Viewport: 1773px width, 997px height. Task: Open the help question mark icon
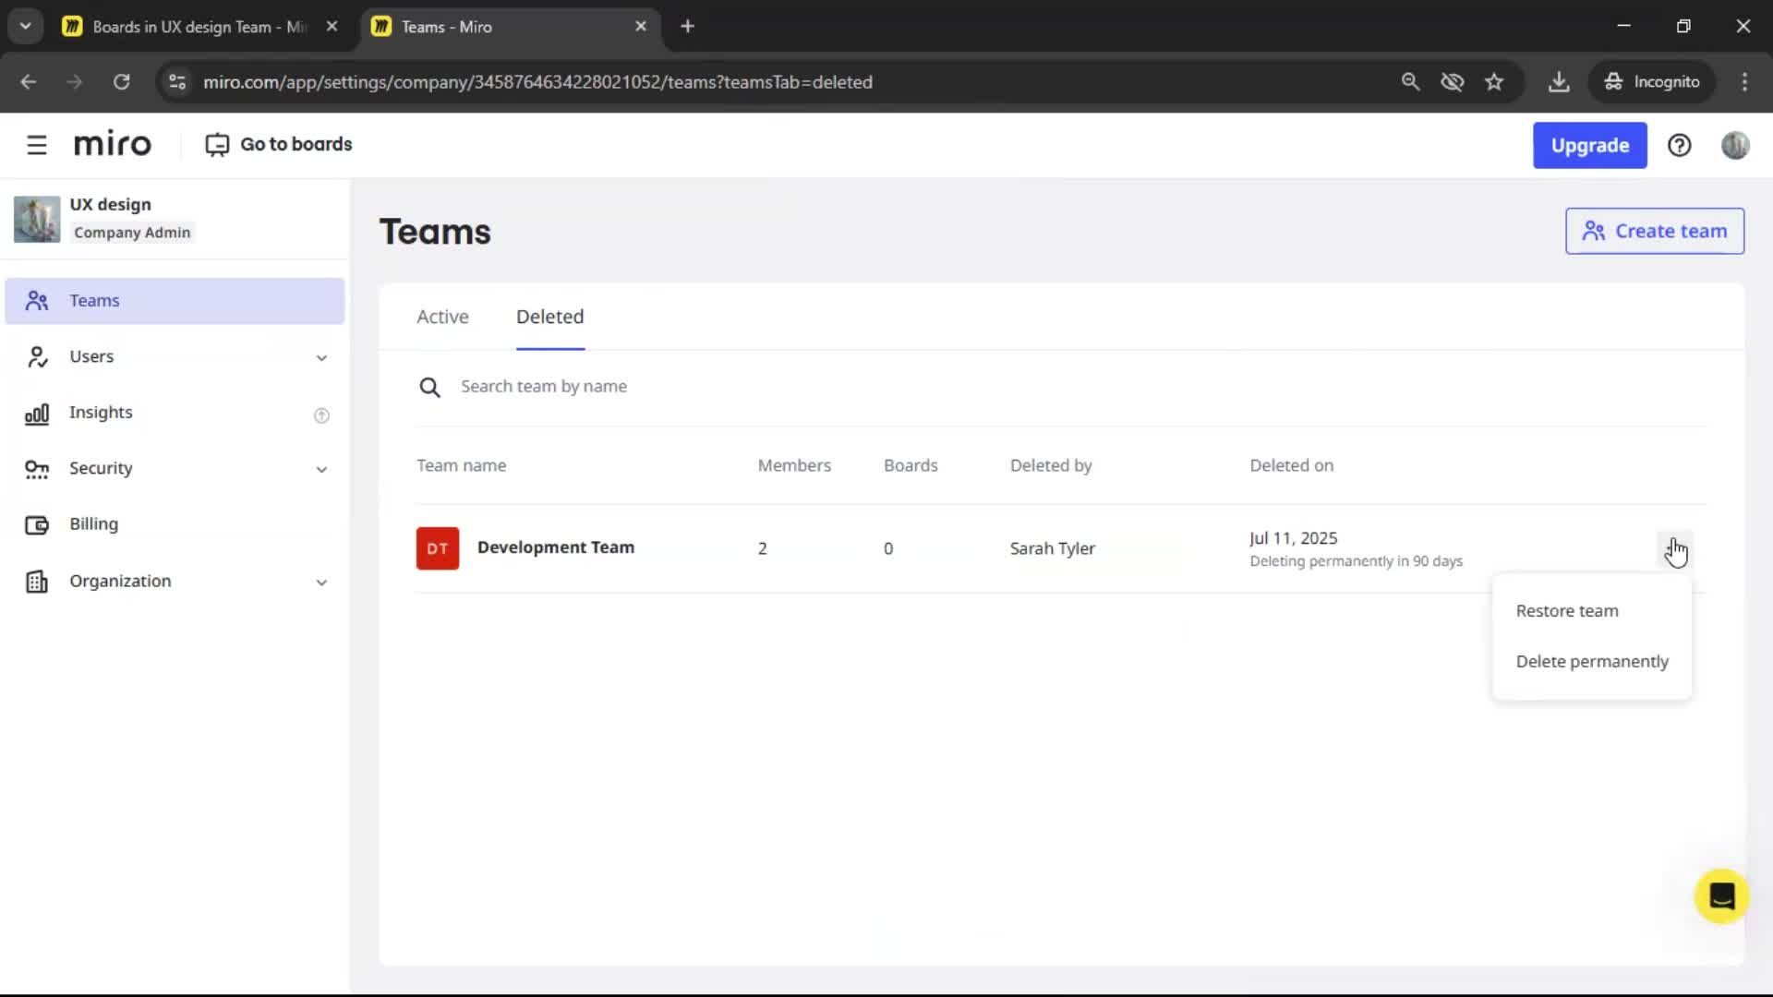pos(1679,145)
